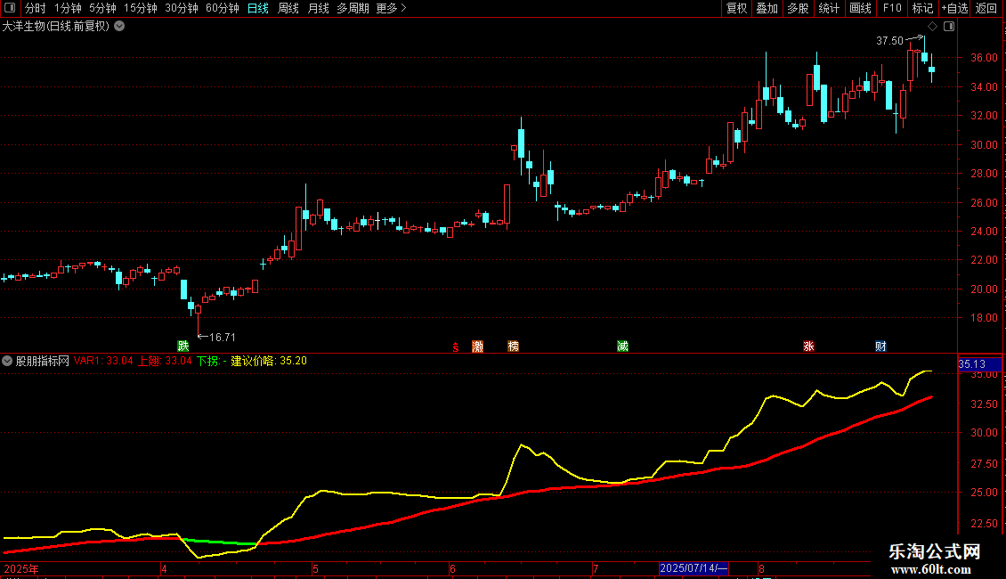
Task: Open the 更多 periods menu
Action: pos(391,8)
